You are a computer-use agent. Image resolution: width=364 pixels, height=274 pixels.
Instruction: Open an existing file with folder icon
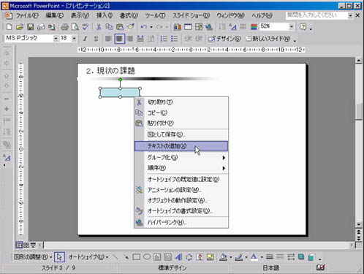coord(20,27)
